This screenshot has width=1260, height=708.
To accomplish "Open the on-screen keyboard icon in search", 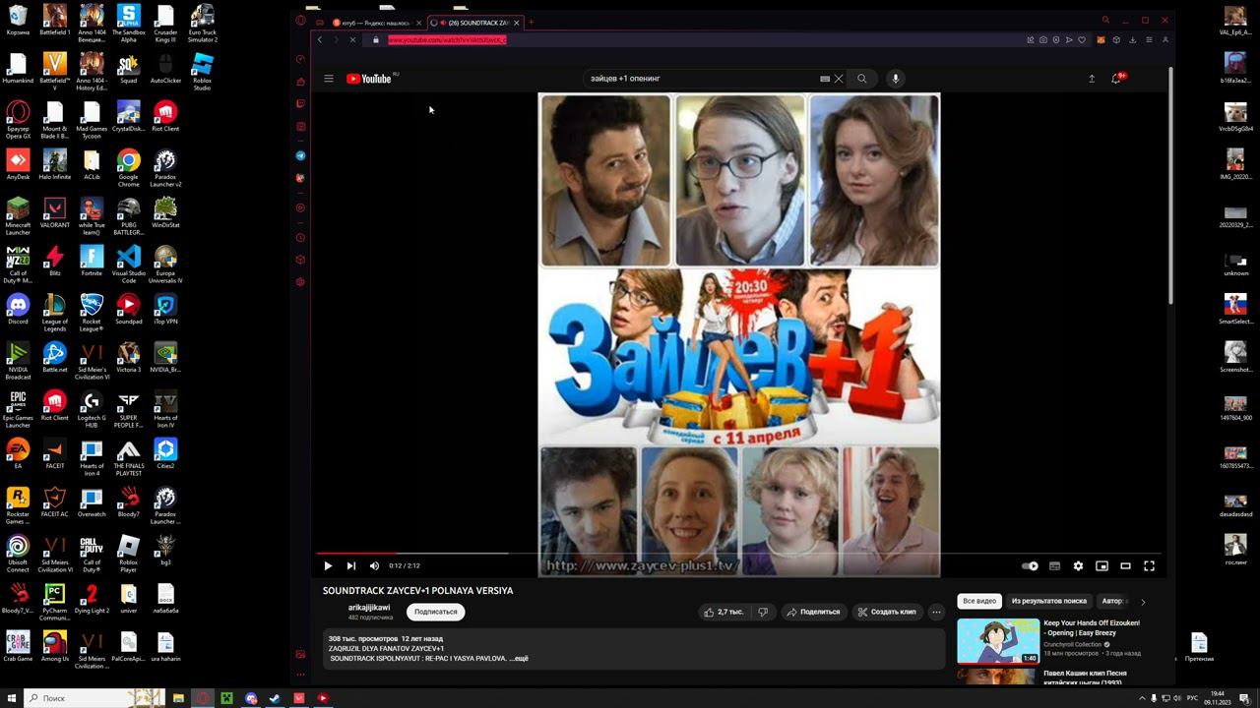I will coord(825,79).
